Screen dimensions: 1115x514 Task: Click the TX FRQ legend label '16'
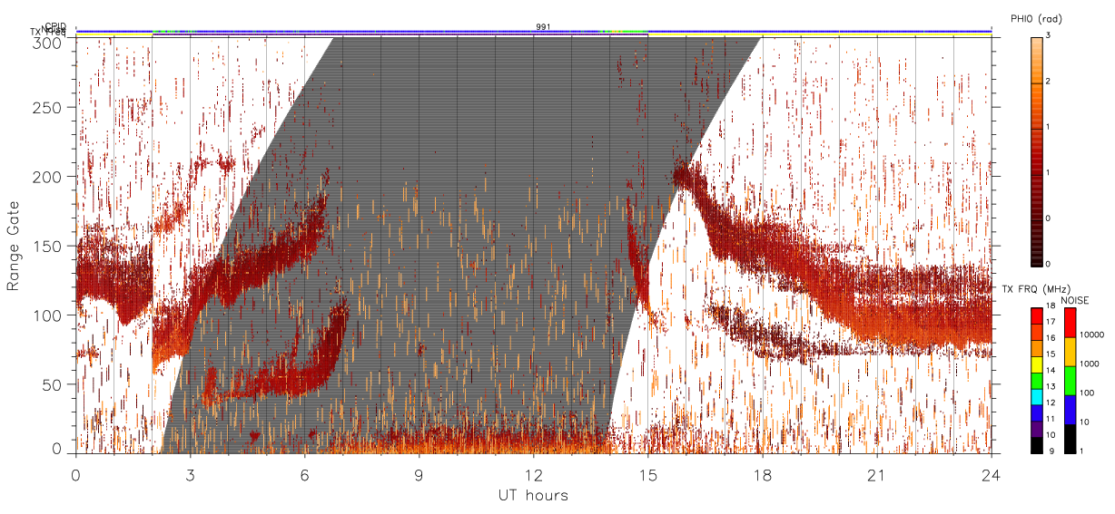[x=1051, y=338]
